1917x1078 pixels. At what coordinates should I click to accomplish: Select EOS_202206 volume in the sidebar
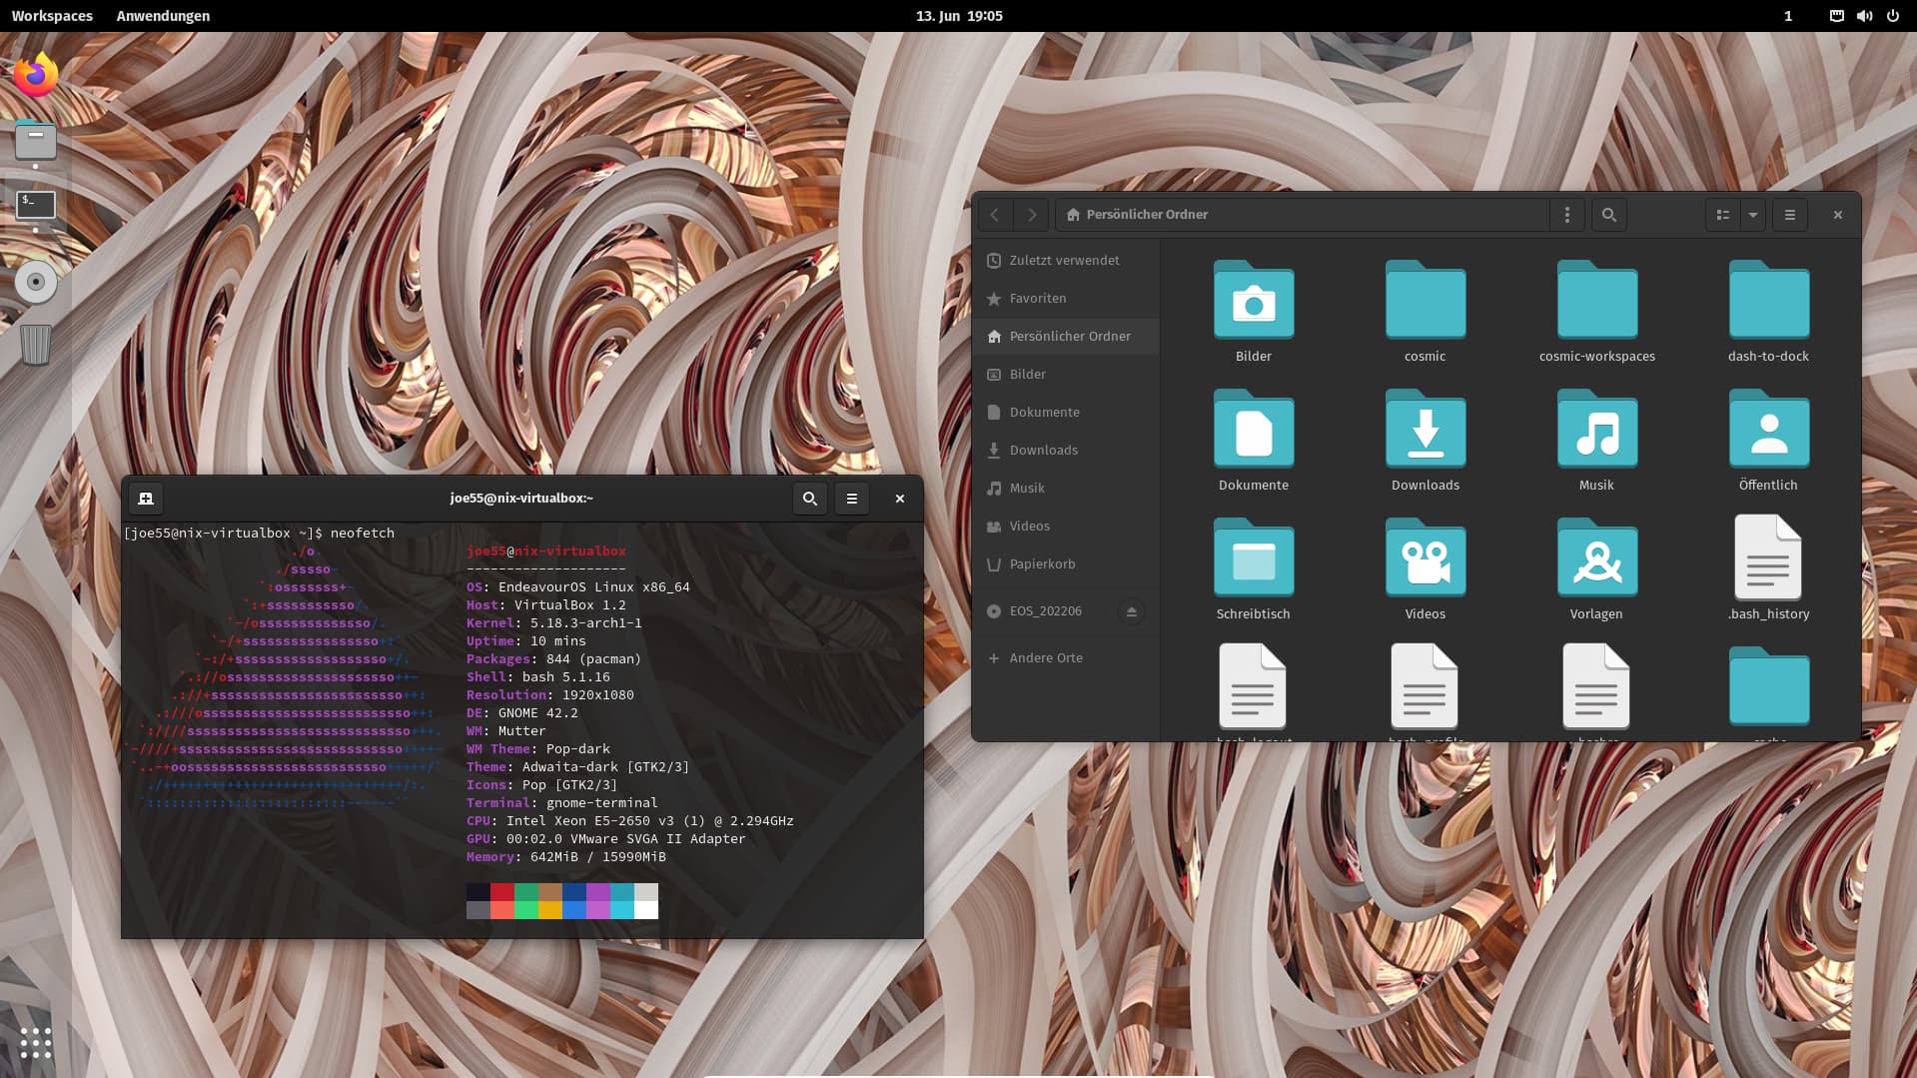1045,611
